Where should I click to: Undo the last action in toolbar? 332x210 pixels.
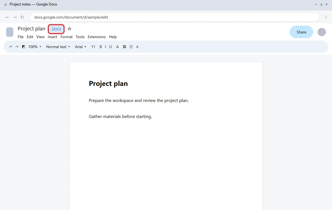11,47
